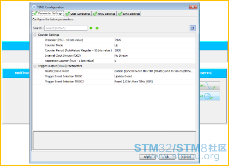Focus the Search (Ctrl+F) input field
Image resolution: width=229 pixels, height=166 pixels.
tap(66, 28)
